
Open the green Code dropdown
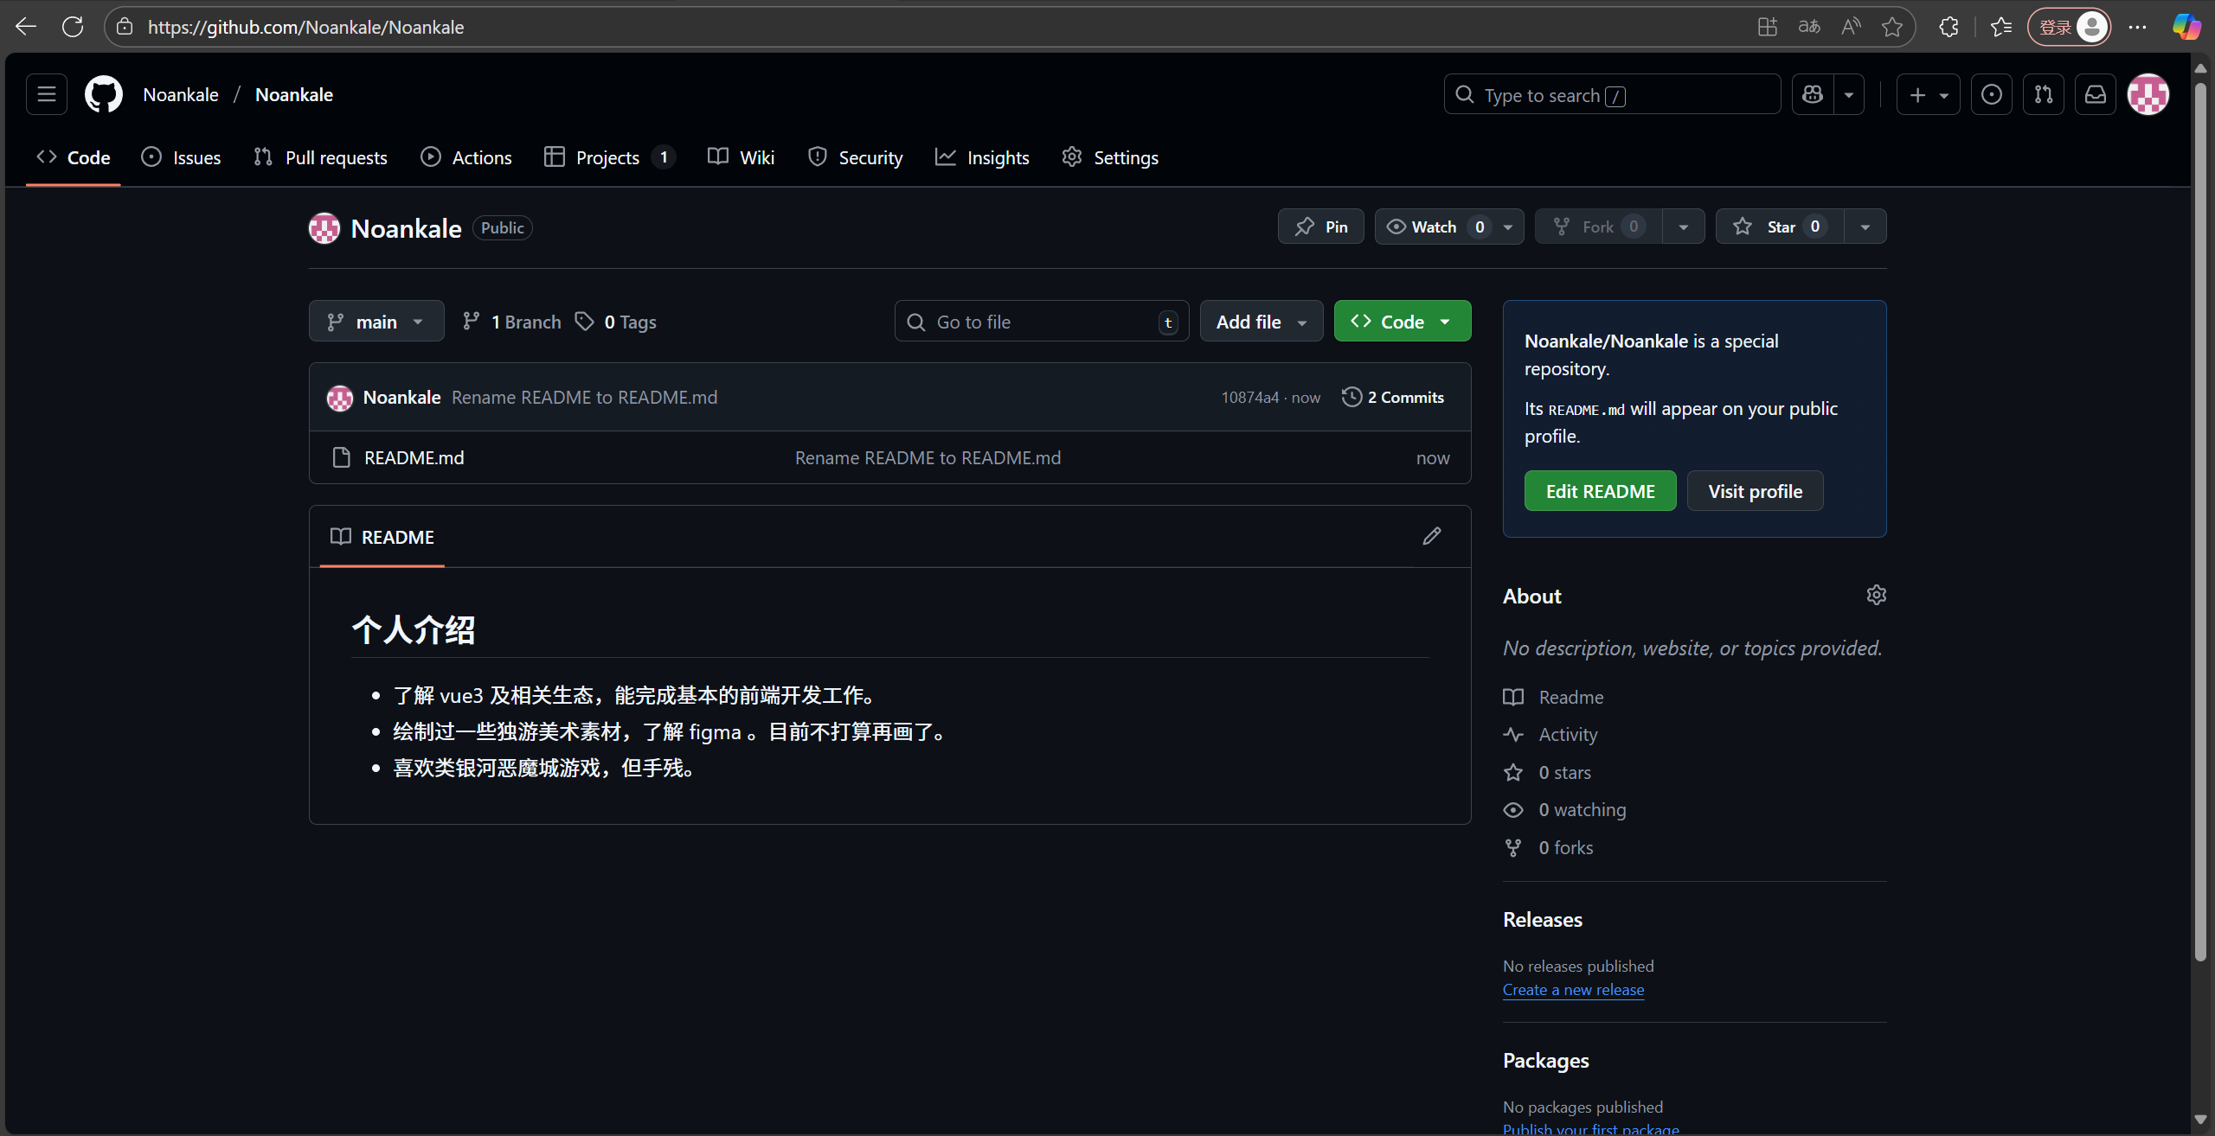1402,322
